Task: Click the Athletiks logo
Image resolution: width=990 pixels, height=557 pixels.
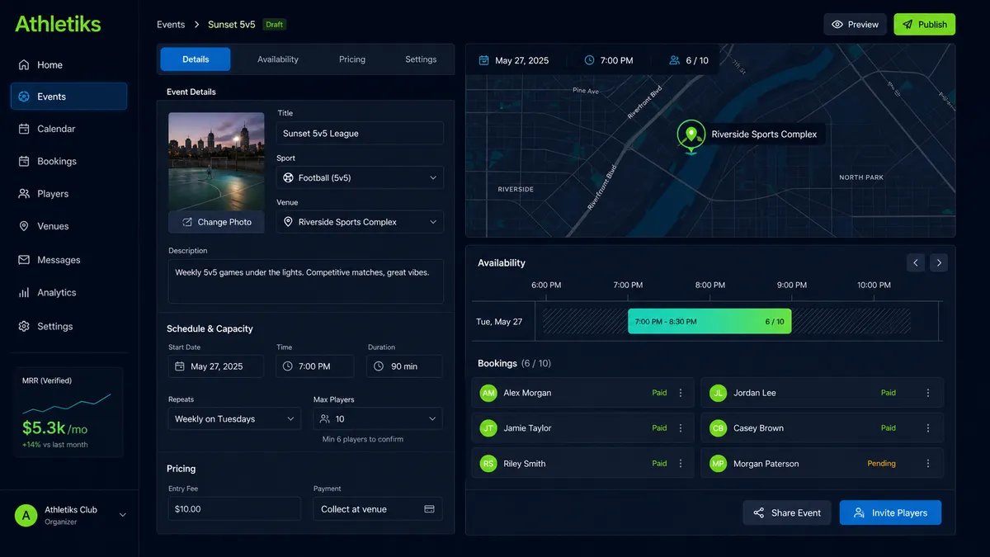Action: [x=58, y=24]
